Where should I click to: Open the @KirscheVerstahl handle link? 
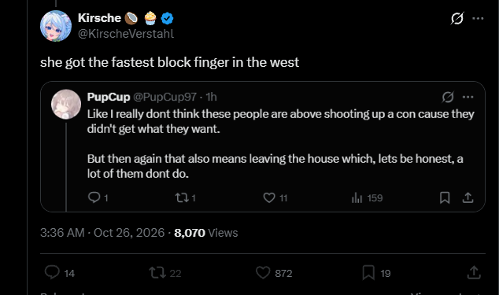(x=126, y=34)
